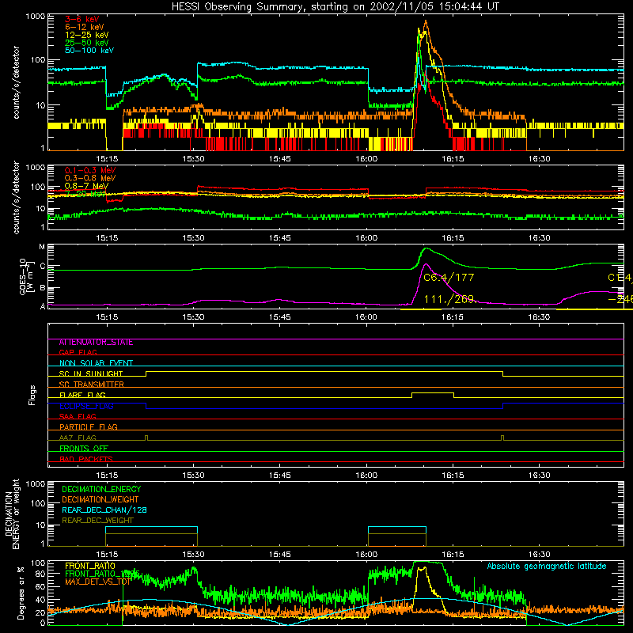
Task: Select the ECLIPSE_FLAG label
Action: 86,406
